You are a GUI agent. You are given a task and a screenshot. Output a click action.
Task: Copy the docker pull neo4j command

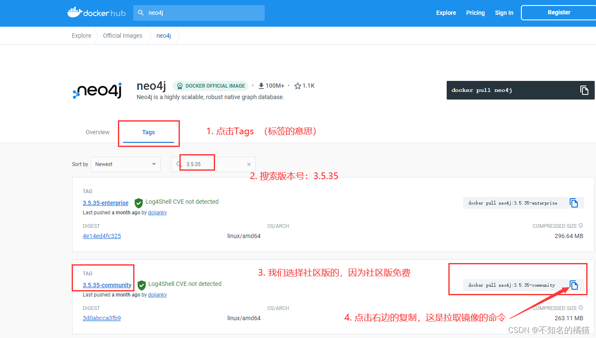(x=584, y=90)
